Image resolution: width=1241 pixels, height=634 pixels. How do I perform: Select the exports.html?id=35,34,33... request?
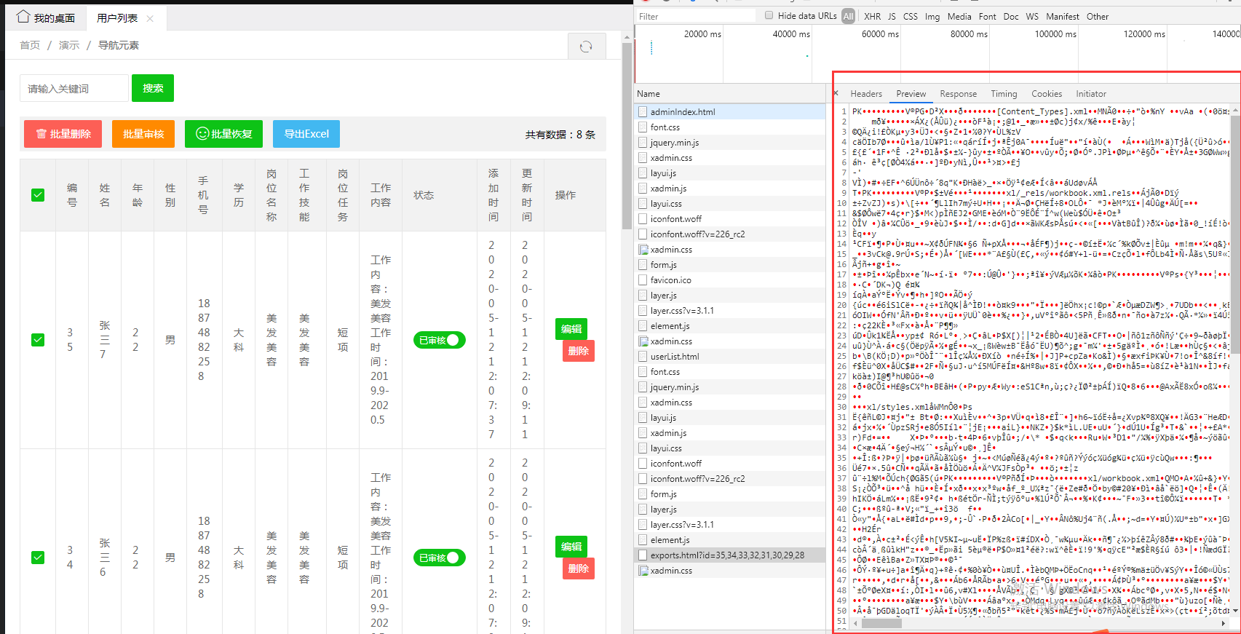(730, 555)
